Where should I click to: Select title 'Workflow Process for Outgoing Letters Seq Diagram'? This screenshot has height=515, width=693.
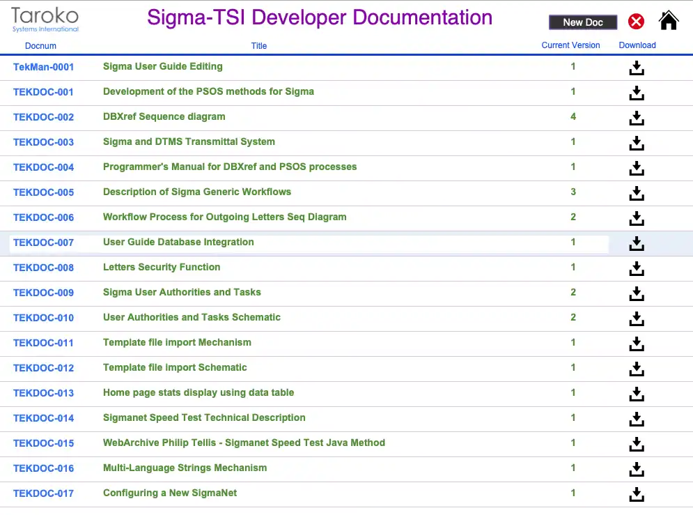[224, 217]
